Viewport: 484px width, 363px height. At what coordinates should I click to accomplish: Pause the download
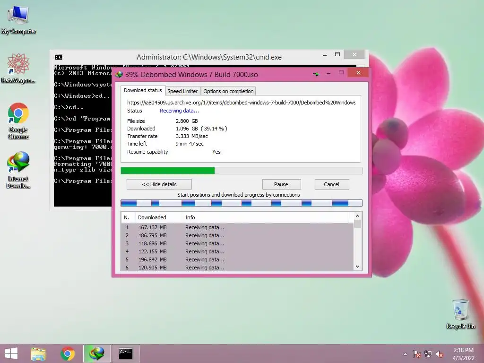pos(281,184)
